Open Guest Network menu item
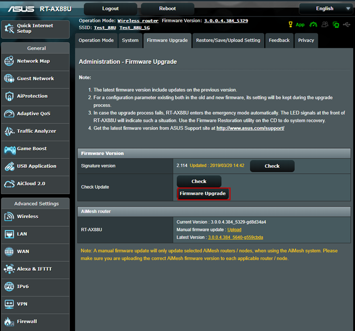 click(35, 79)
